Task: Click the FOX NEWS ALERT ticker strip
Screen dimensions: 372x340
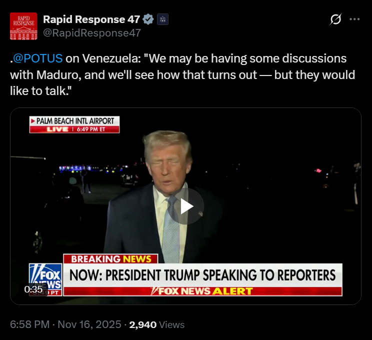Action: click(202, 291)
